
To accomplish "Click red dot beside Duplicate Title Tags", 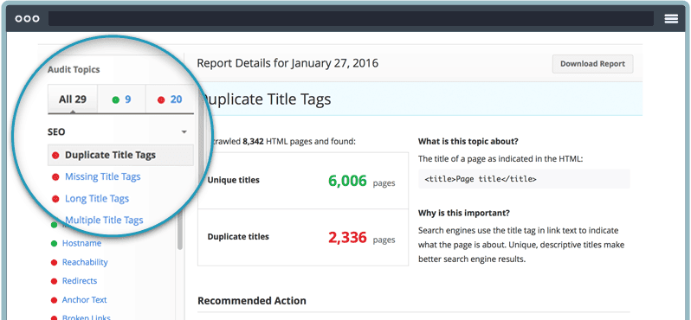I will point(55,156).
